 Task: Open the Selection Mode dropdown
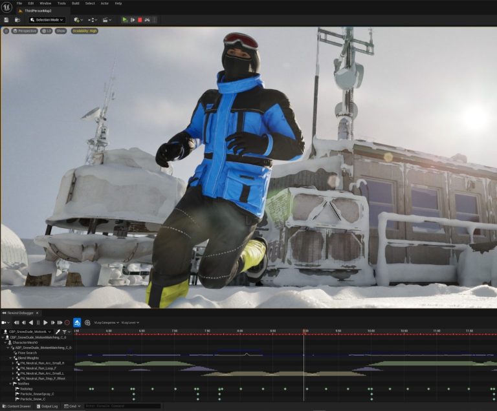coord(47,20)
